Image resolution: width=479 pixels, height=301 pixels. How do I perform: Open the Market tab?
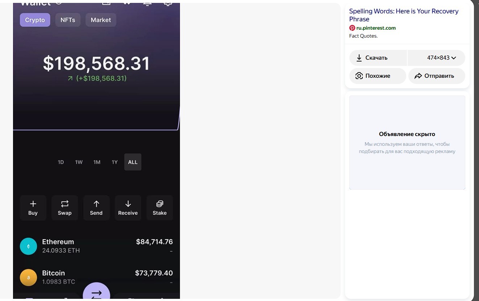(101, 20)
